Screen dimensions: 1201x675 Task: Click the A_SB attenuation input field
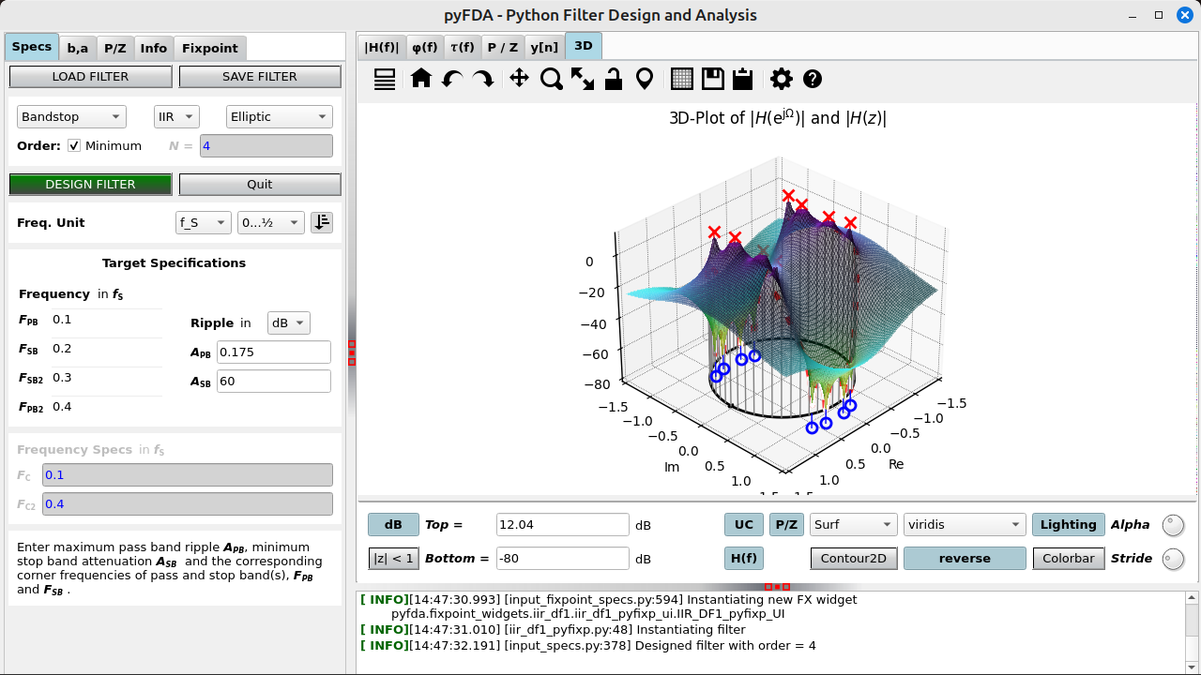pyautogui.click(x=274, y=382)
